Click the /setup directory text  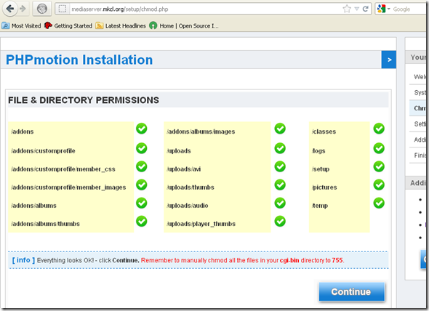click(x=321, y=169)
